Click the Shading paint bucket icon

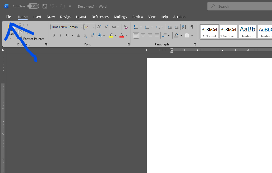coord(176,35)
